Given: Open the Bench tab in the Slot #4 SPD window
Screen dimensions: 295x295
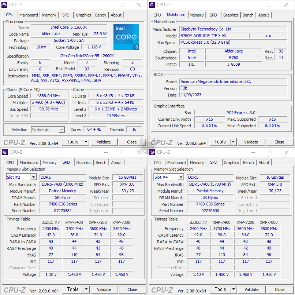Looking at the screenshot, I should point(249,163).
